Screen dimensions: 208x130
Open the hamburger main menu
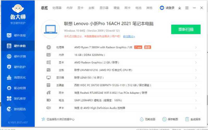tap(187, 8)
